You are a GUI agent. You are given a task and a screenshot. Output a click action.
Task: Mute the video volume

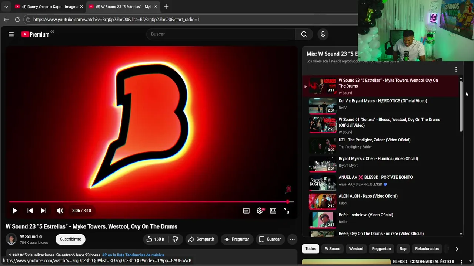(60, 211)
